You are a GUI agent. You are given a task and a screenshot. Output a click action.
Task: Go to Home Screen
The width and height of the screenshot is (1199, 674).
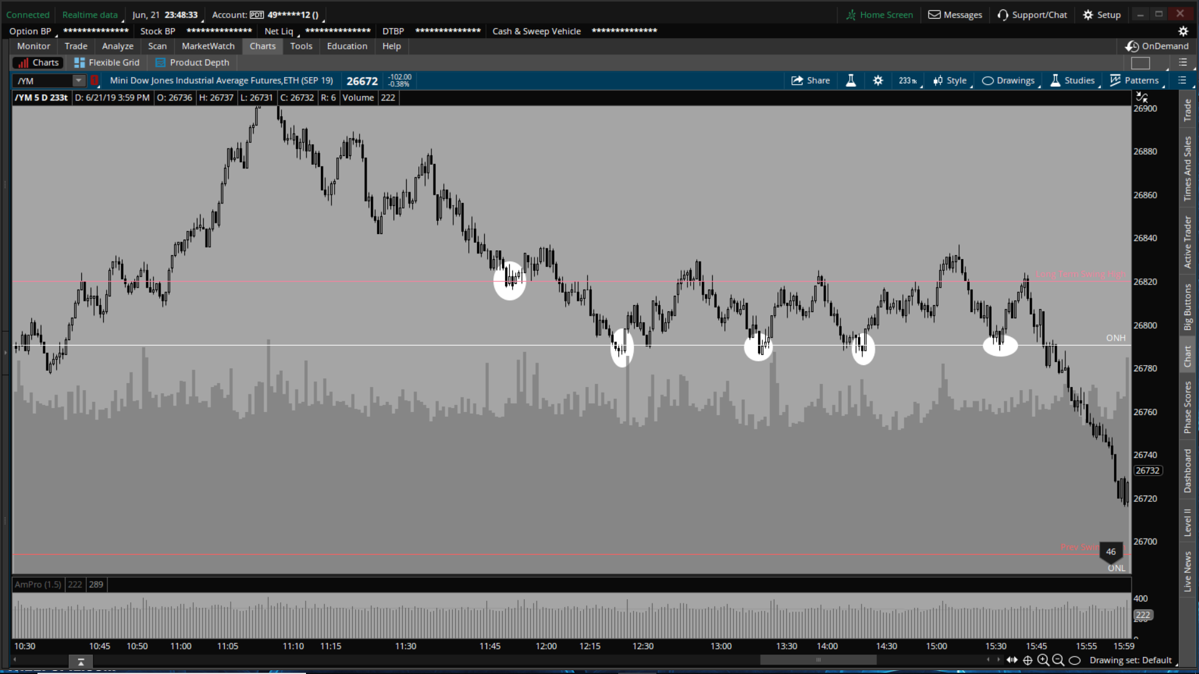point(879,15)
